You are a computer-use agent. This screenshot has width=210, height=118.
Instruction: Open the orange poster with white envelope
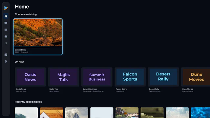(x=52, y=113)
